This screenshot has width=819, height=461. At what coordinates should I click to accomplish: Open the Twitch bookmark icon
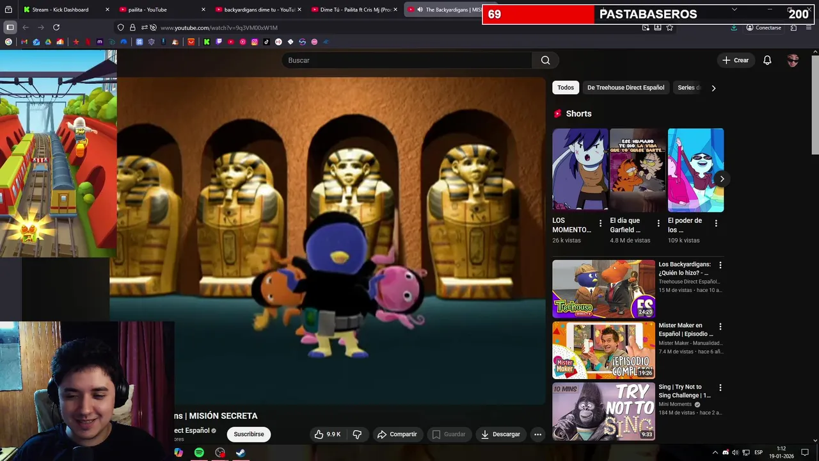click(x=219, y=42)
